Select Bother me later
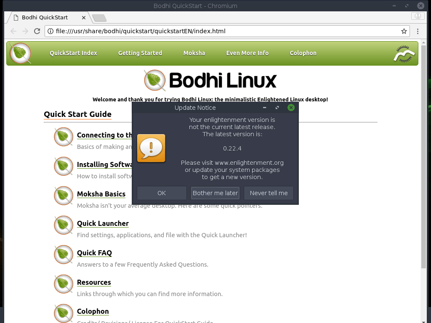Image resolution: width=431 pixels, height=323 pixels. (x=215, y=193)
